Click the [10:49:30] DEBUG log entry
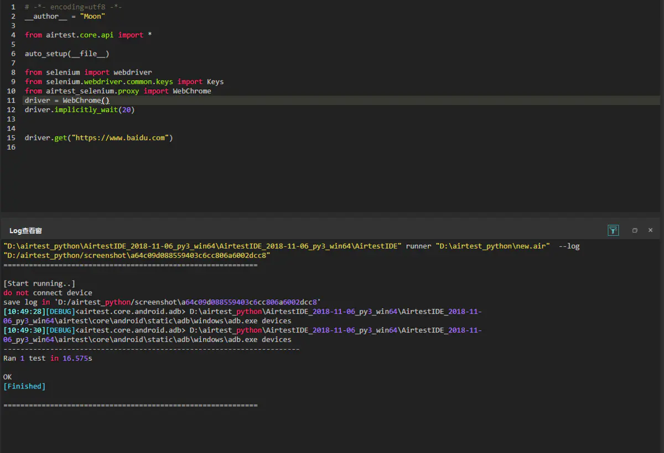Viewport: 664px width, 453px height. point(242,335)
